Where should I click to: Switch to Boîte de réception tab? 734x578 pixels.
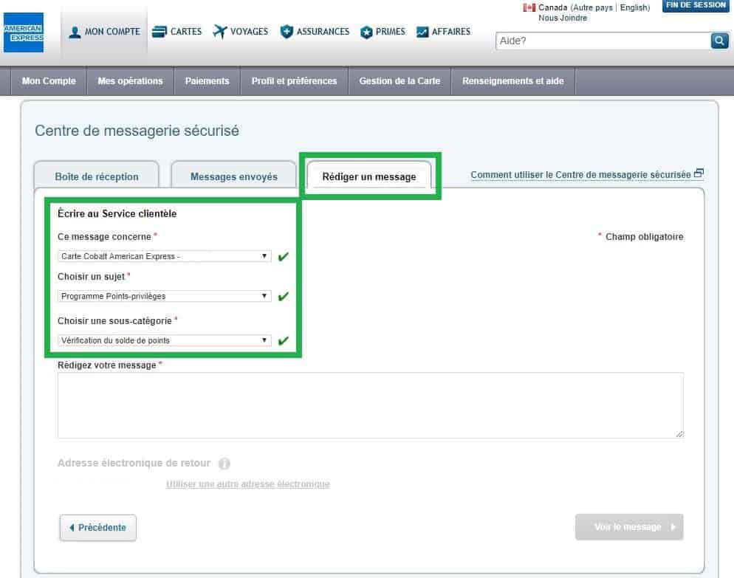point(97,176)
